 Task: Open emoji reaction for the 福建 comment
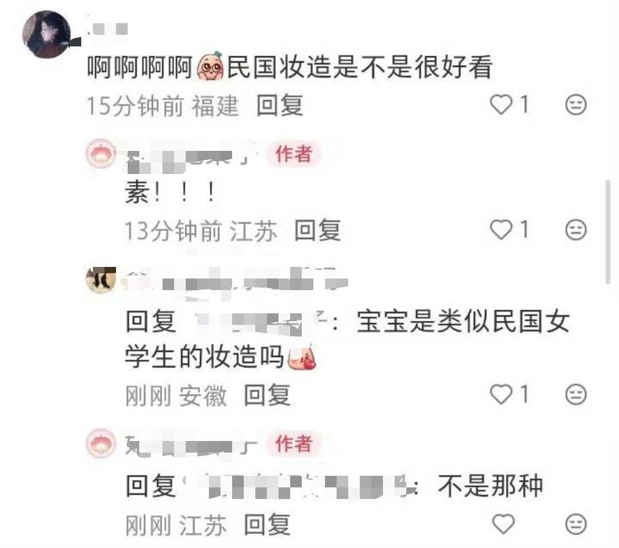click(576, 105)
